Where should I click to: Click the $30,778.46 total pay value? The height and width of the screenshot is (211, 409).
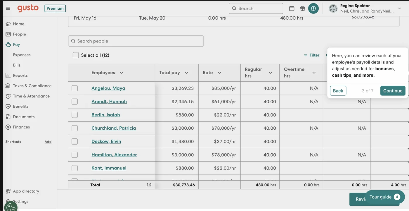(184, 185)
